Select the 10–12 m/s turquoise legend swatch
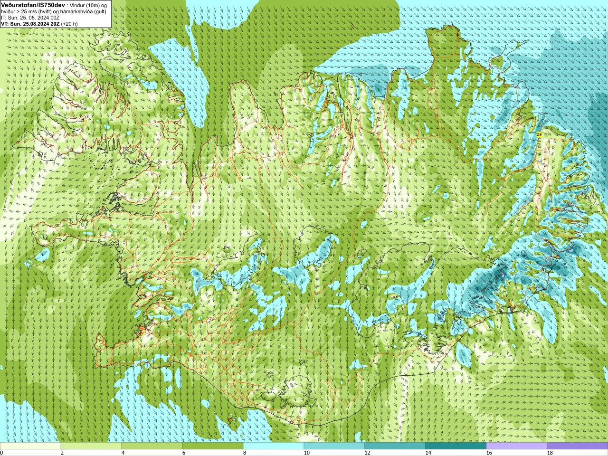The width and height of the screenshot is (608, 456). coord(334,446)
